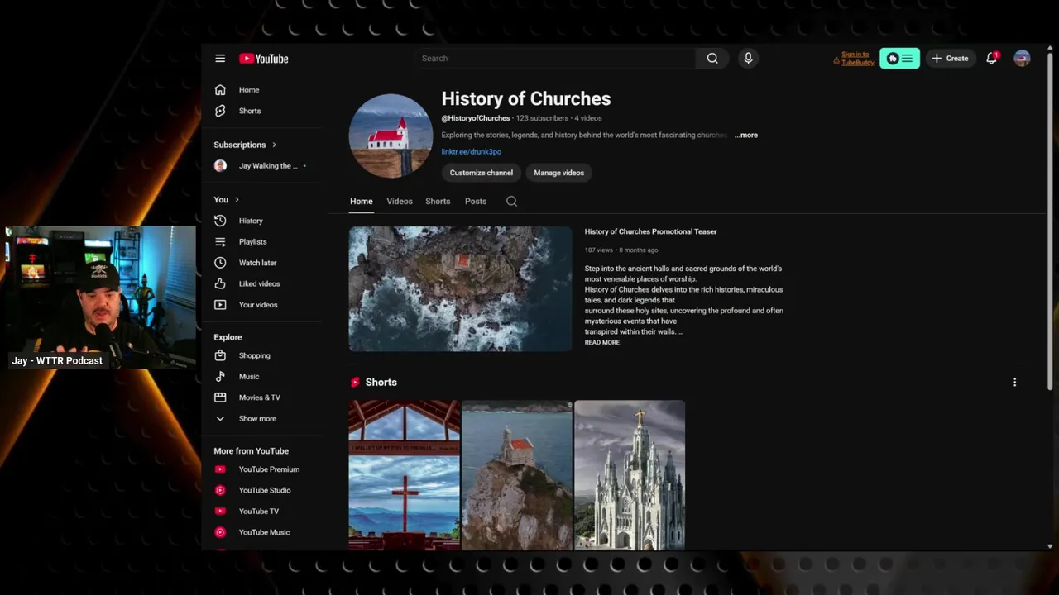Open Movies & TV in Explore
The image size is (1059, 595).
click(x=259, y=397)
